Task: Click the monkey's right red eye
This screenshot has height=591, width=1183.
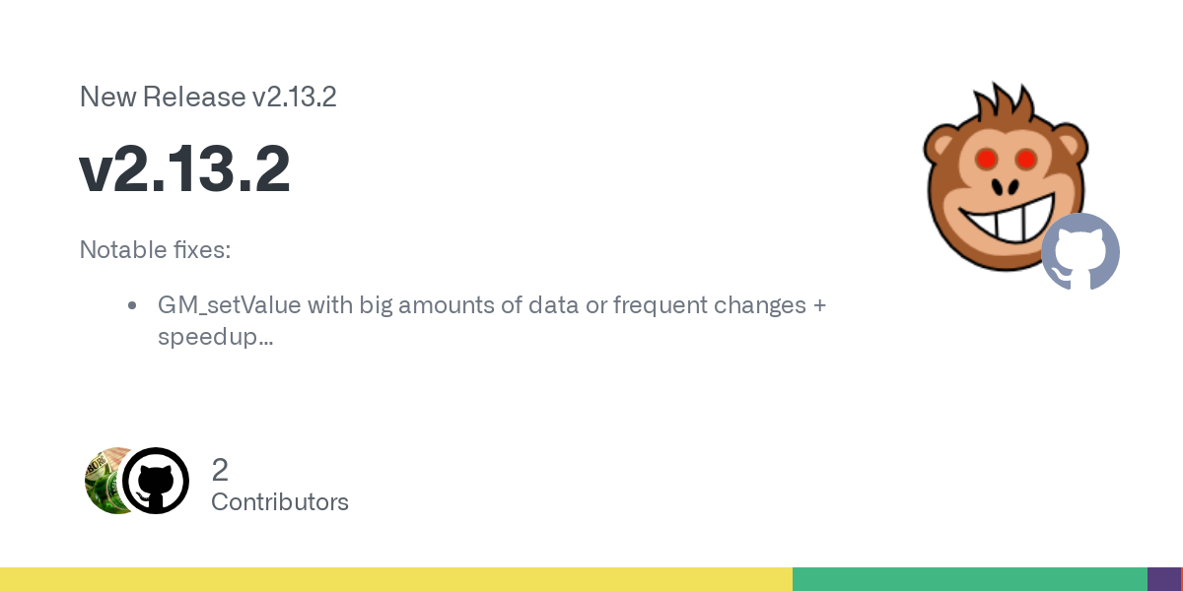Action: (1025, 158)
